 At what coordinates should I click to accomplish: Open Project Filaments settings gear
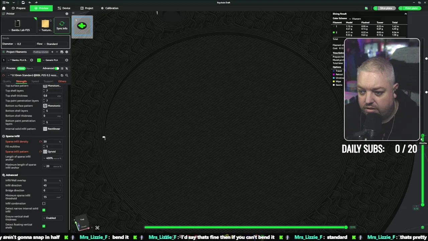pyautogui.click(x=67, y=52)
